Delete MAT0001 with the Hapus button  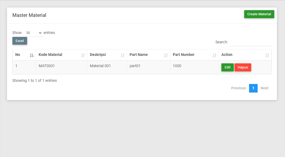click(x=243, y=67)
